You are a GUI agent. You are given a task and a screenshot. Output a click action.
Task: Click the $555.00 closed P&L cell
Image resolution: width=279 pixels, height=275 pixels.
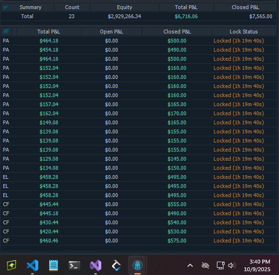177,204
